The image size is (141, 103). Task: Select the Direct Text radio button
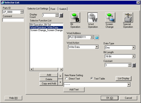pyautogui.click(x=67, y=78)
